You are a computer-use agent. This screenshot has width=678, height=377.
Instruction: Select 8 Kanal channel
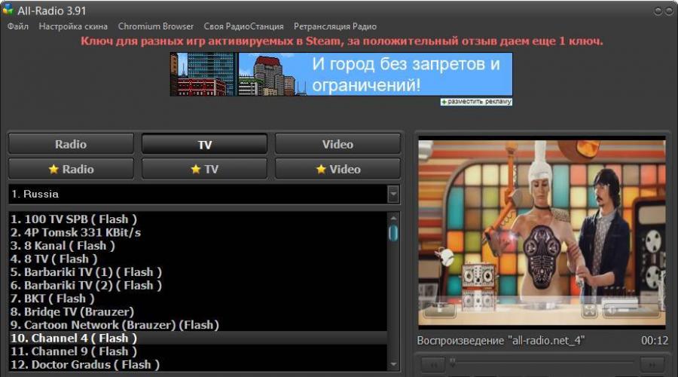pyautogui.click(x=198, y=245)
